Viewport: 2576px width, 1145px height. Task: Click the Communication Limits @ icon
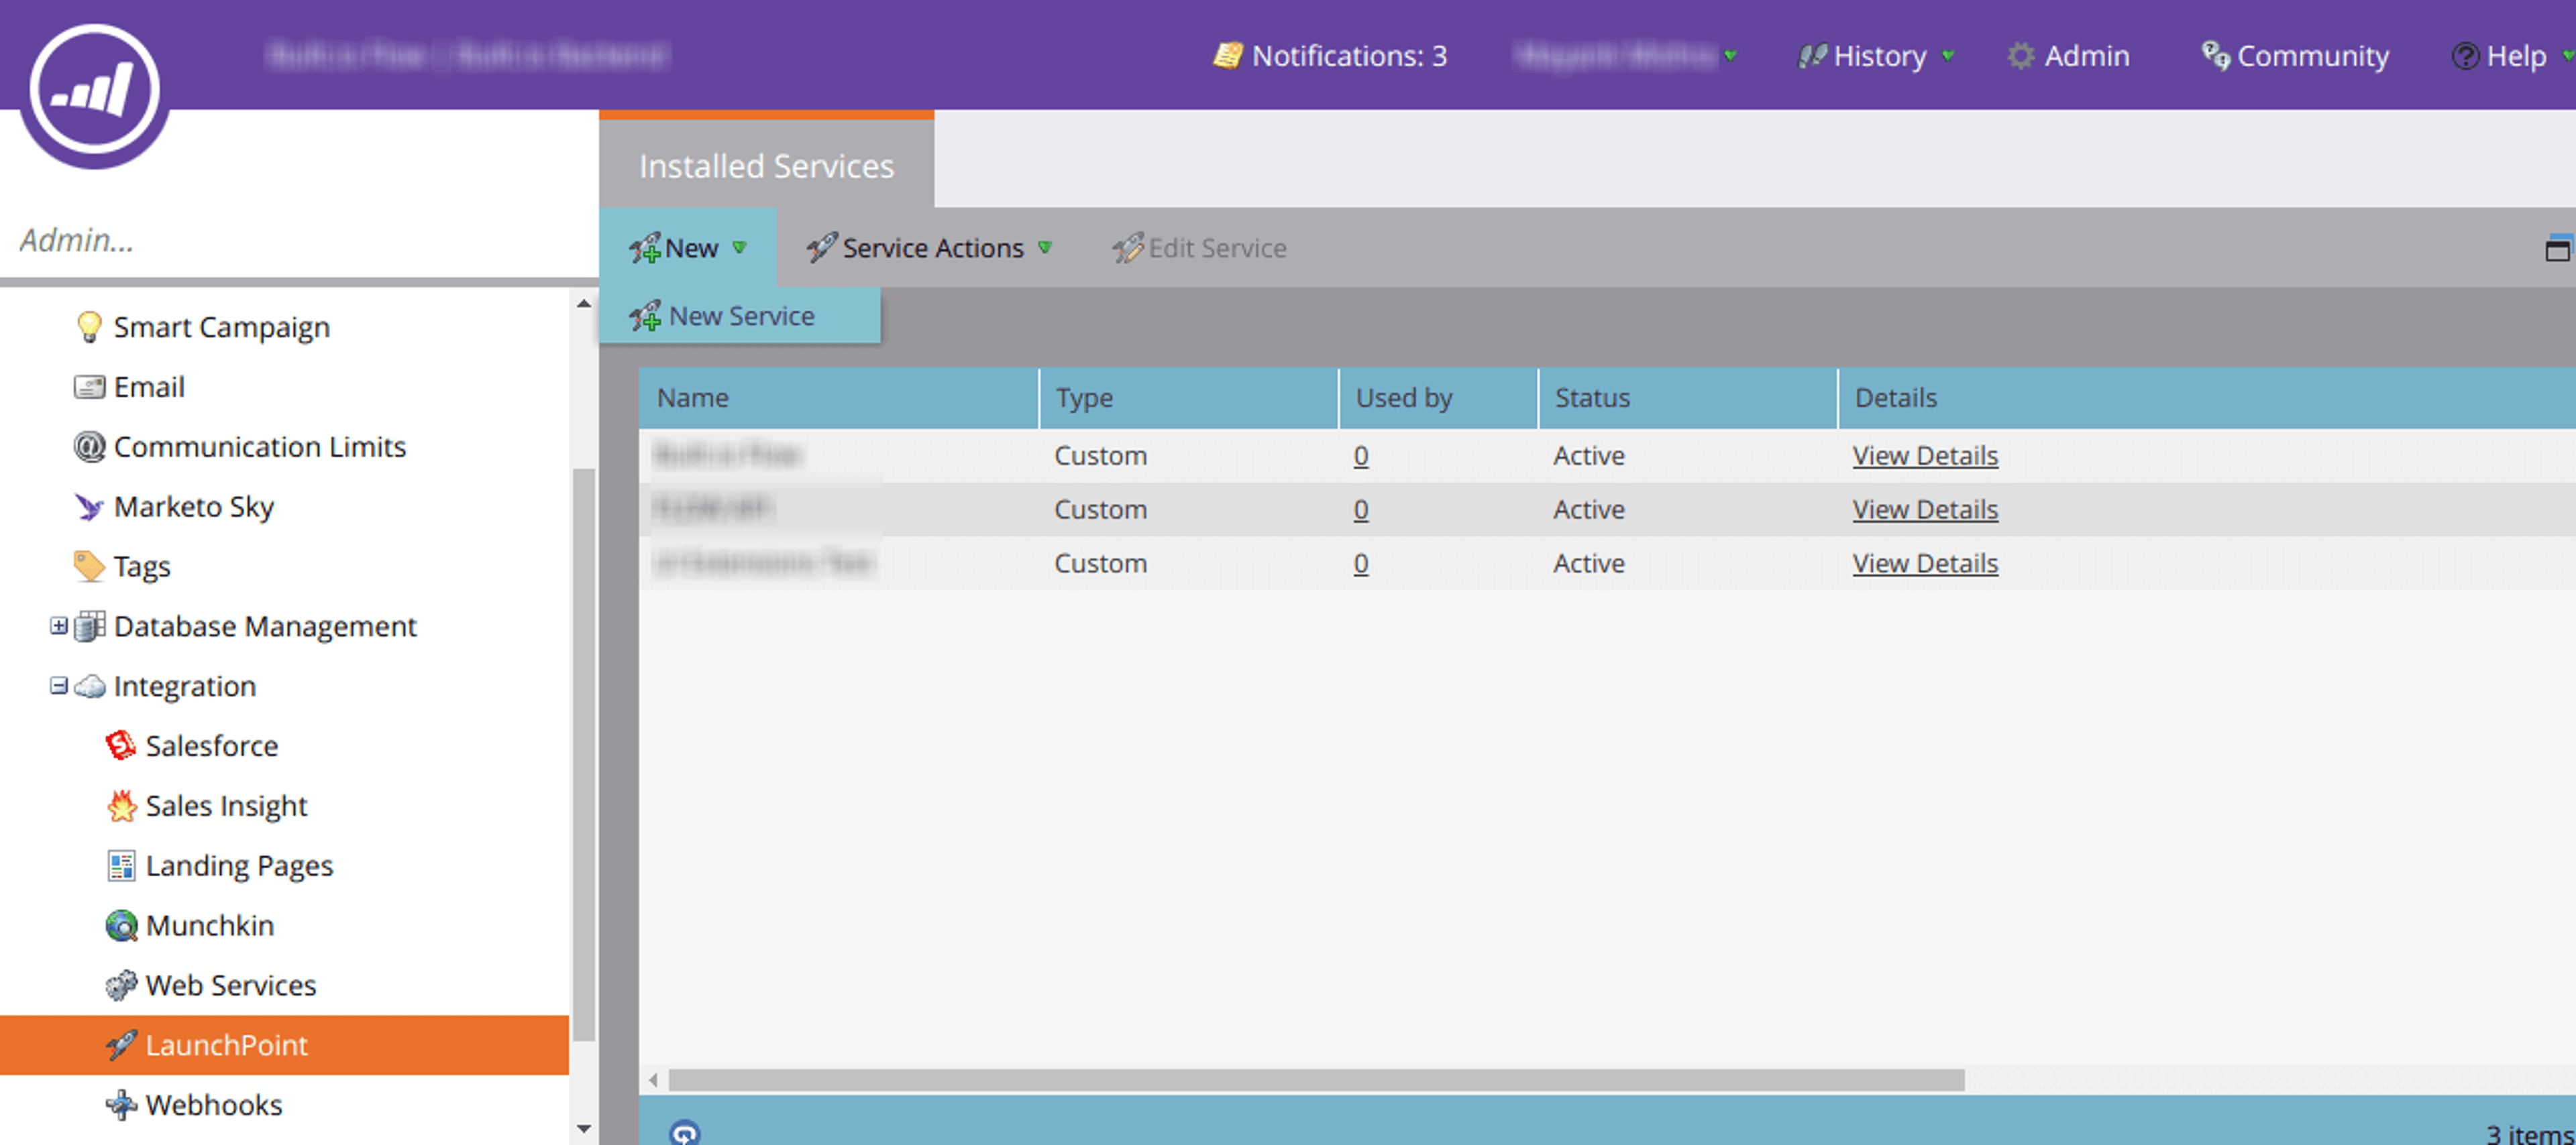(89, 446)
